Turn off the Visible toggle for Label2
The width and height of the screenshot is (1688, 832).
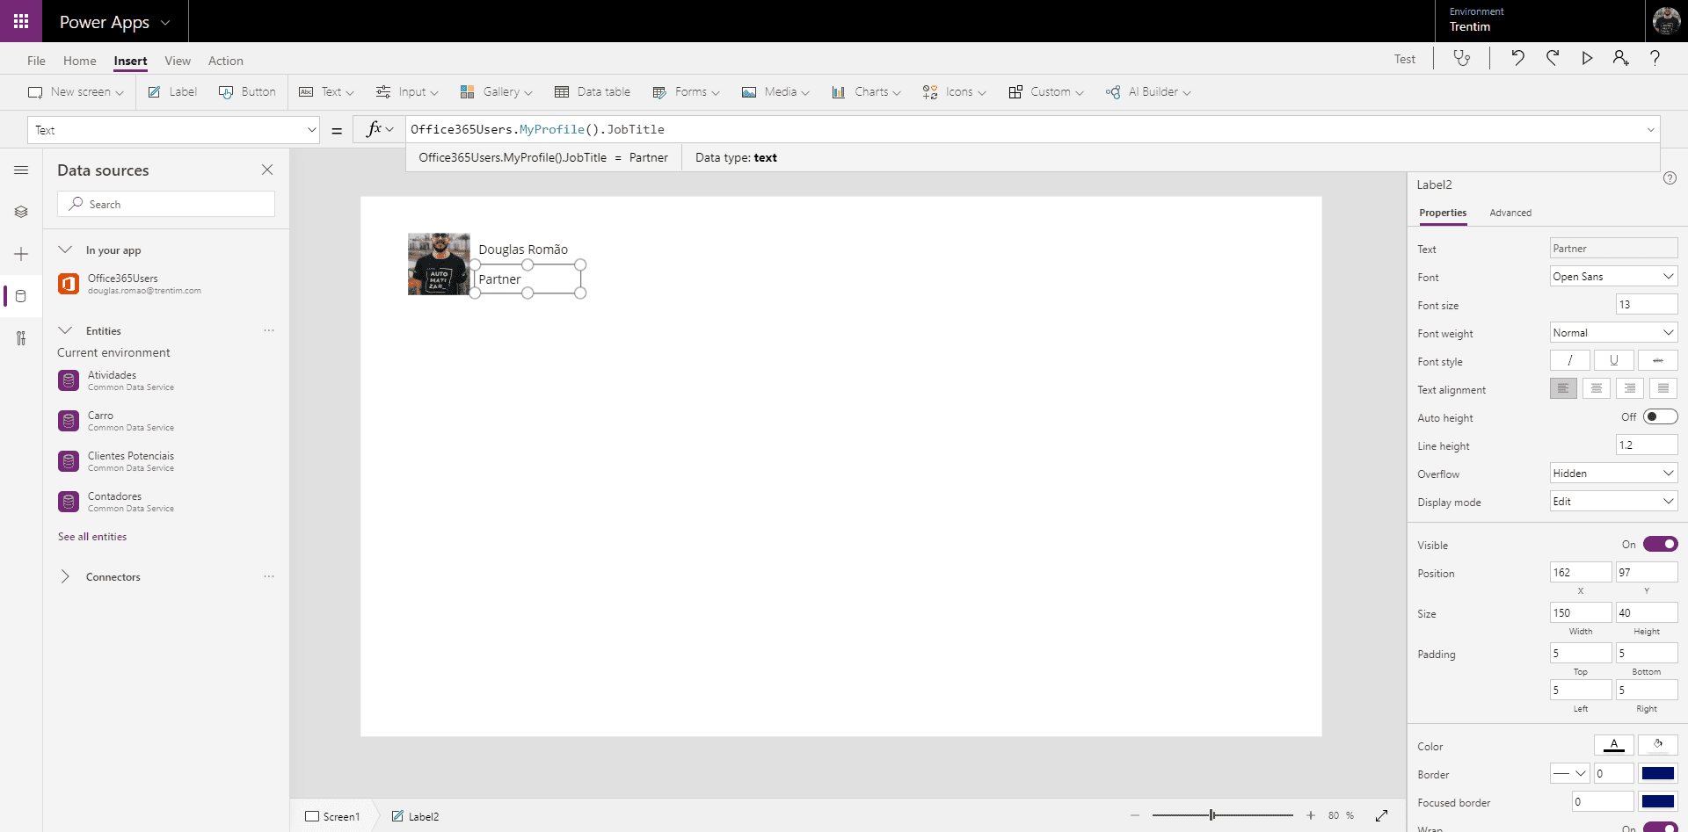tap(1660, 544)
